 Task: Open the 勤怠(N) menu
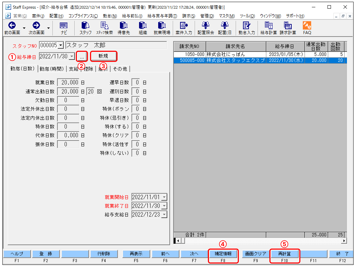[x=110, y=16]
